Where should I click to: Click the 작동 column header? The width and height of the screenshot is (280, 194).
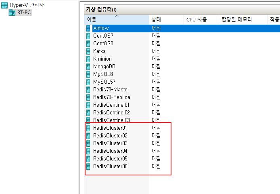[274, 19]
